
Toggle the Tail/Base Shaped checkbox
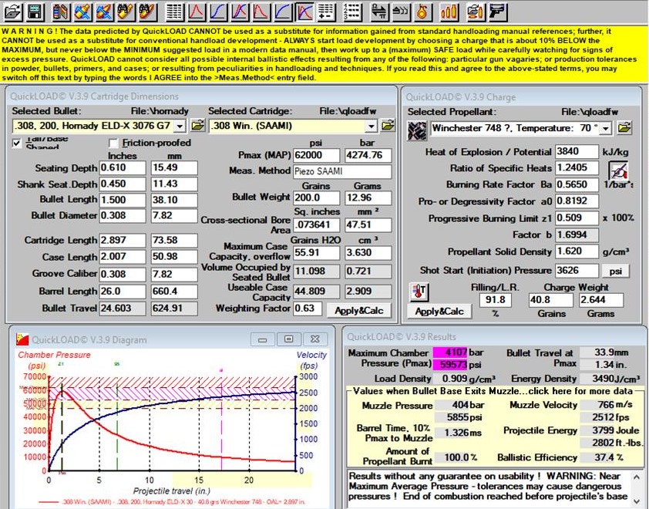(17, 143)
